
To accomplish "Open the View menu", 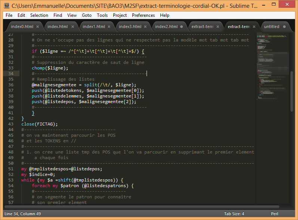I will point(72,15).
